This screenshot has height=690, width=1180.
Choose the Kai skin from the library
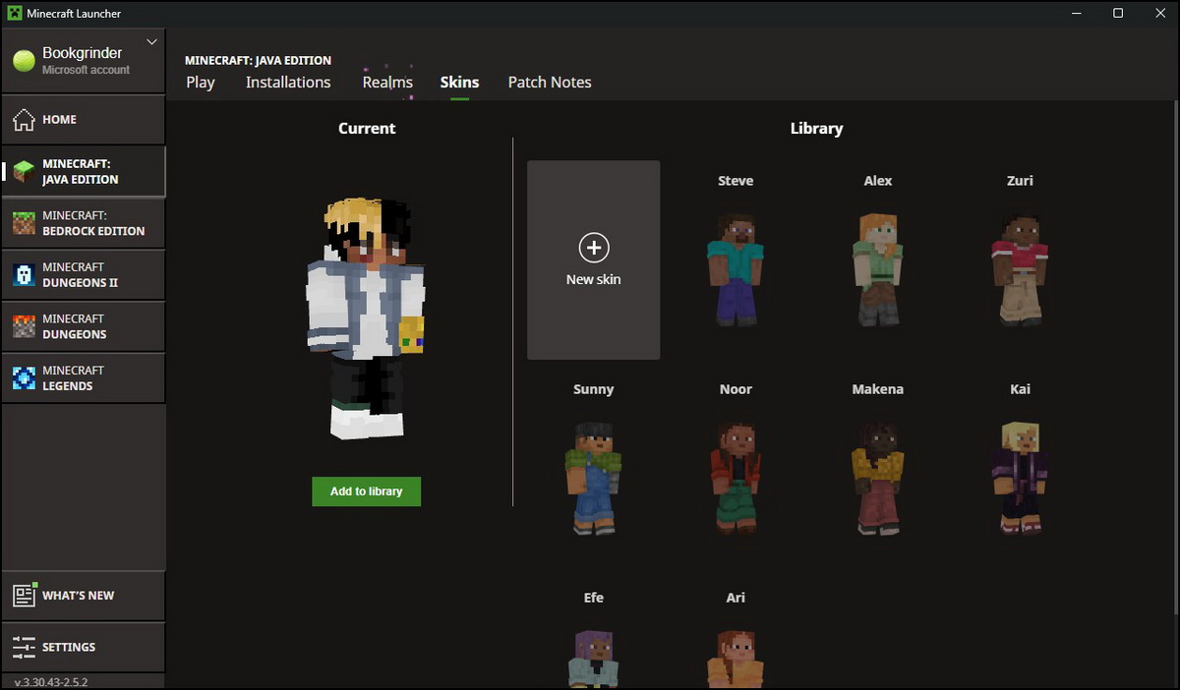[x=1020, y=477]
